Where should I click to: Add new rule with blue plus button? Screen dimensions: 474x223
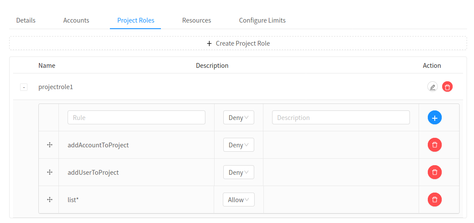pyautogui.click(x=435, y=117)
